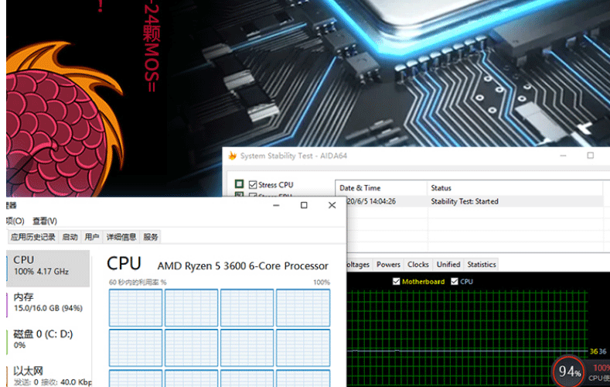Toggle the Motherboard graph checkbox
Viewport: 610px width, 387px height.
pos(397,282)
